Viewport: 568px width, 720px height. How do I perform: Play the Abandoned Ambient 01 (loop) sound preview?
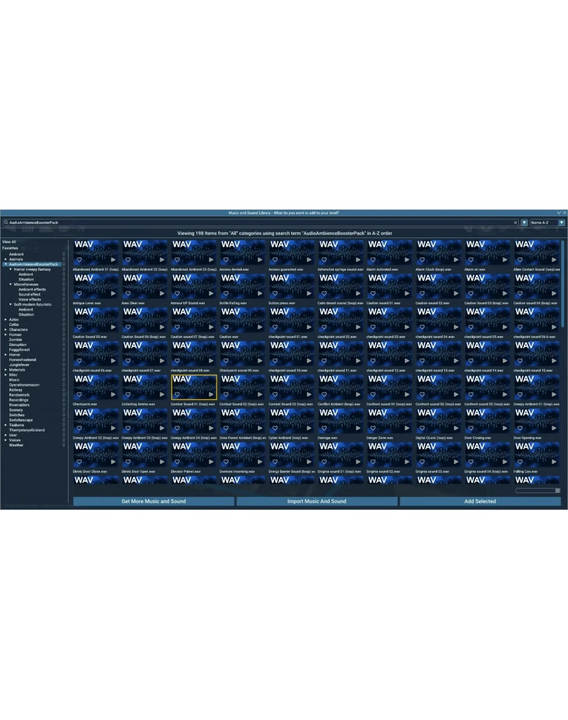click(x=114, y=259)
